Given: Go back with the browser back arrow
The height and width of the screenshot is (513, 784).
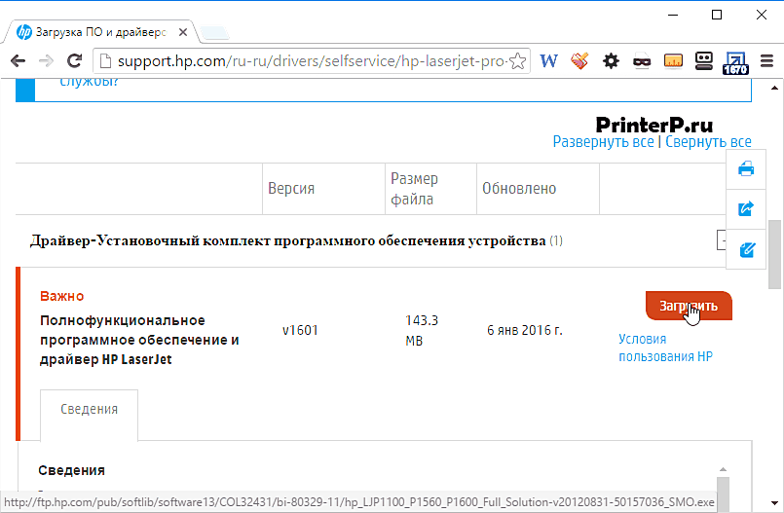Looking at the screenshot, I should [18, 61].
